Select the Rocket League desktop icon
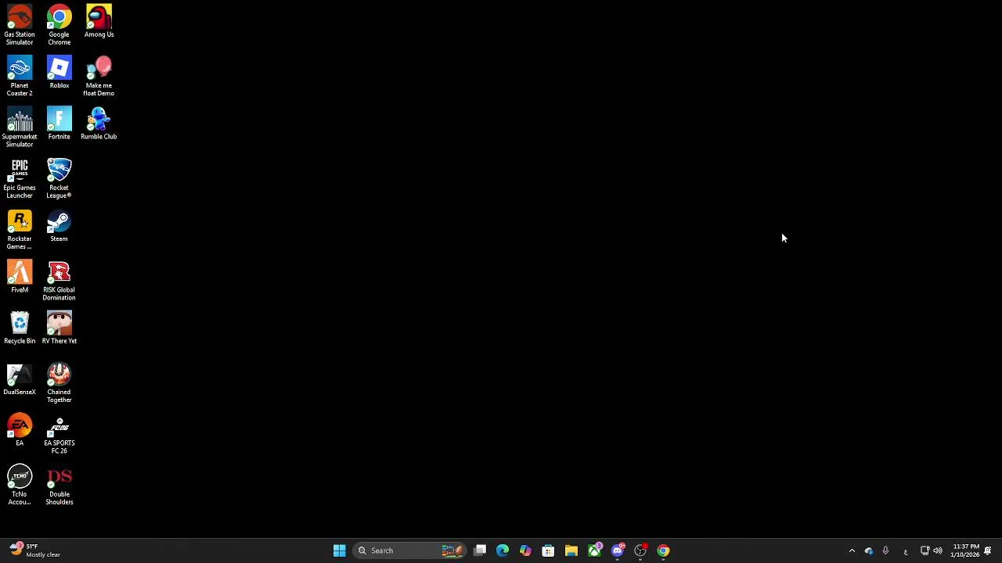1002x563 pixels. click(x=59, y=178)
